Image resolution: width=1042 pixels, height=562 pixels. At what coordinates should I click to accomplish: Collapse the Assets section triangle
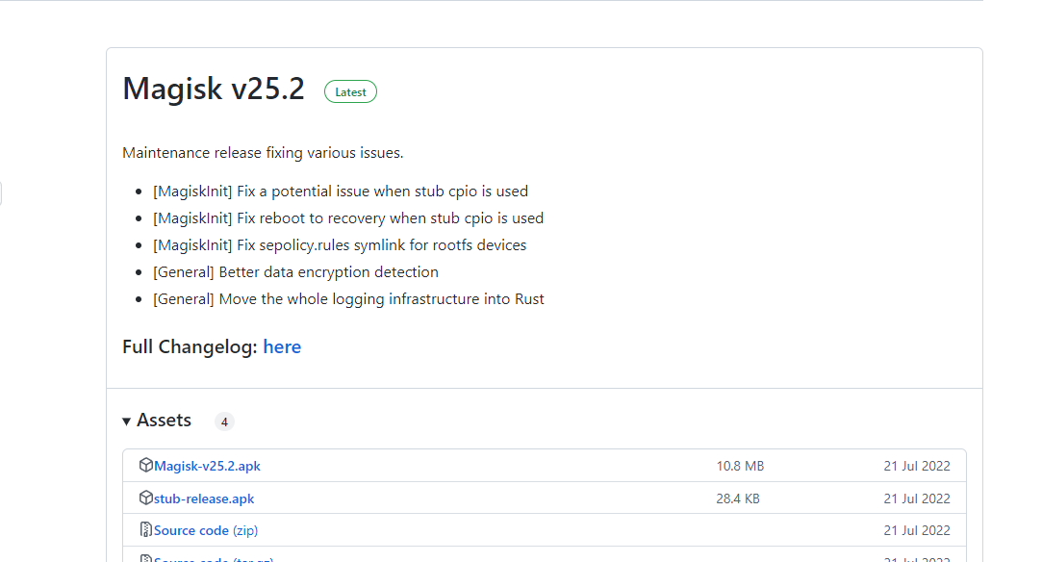tap(126, 421)
